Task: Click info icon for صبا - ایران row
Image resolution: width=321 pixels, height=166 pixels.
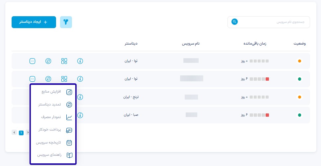Action: (x=80, y=115)
